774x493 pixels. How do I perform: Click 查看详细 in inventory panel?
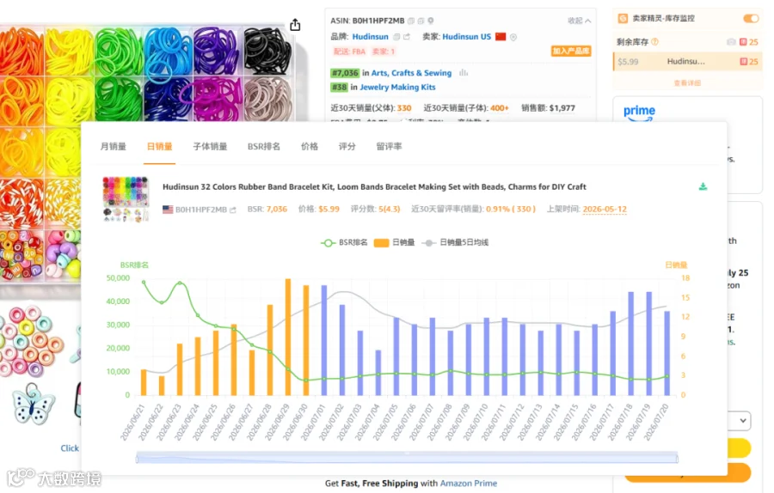coord(687,82)
